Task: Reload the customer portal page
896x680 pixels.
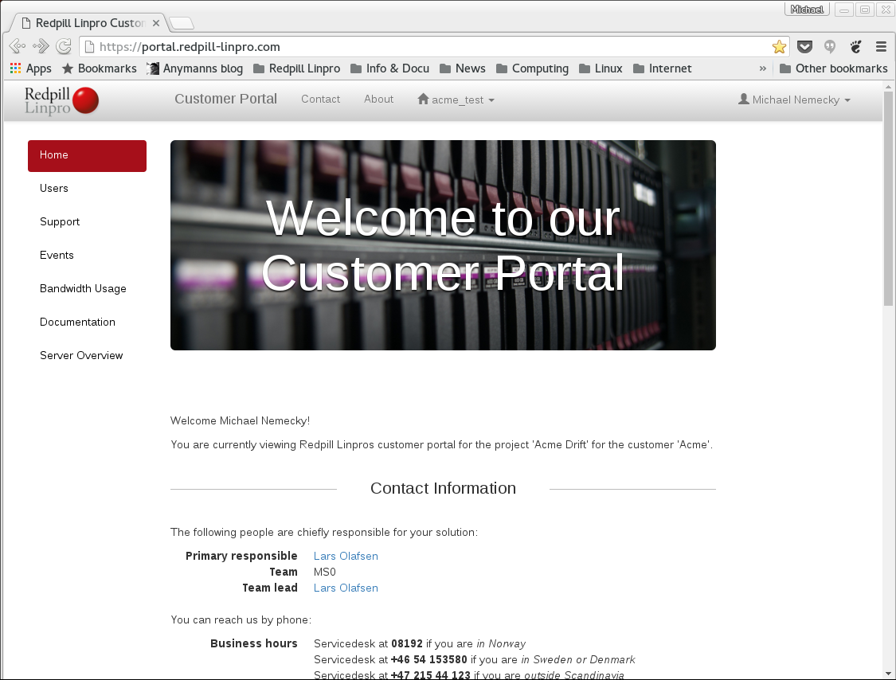Action: (63, 46)
